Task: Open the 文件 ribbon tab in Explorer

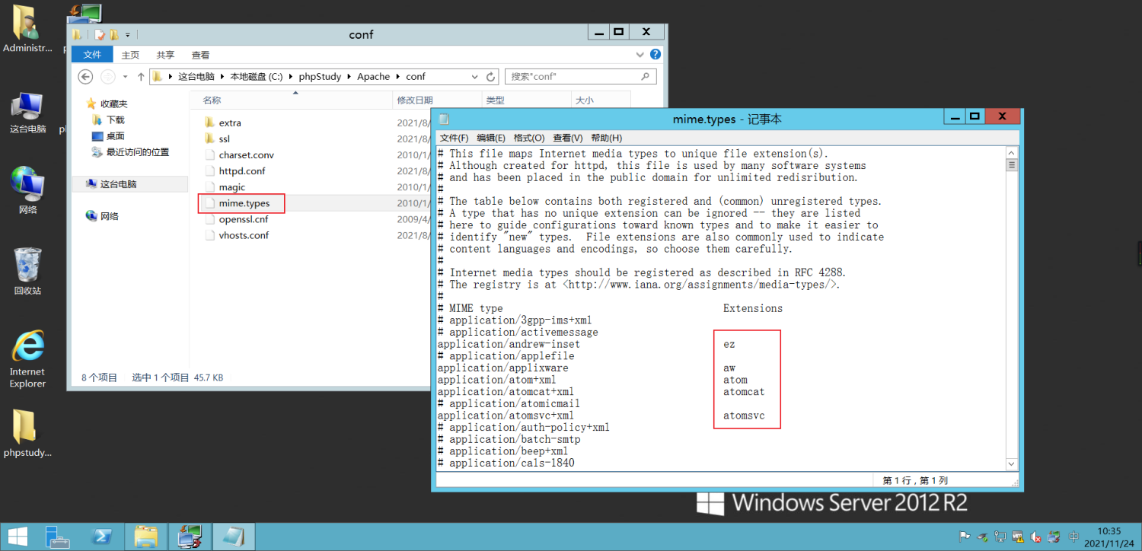Action: [x=92, y=55]
